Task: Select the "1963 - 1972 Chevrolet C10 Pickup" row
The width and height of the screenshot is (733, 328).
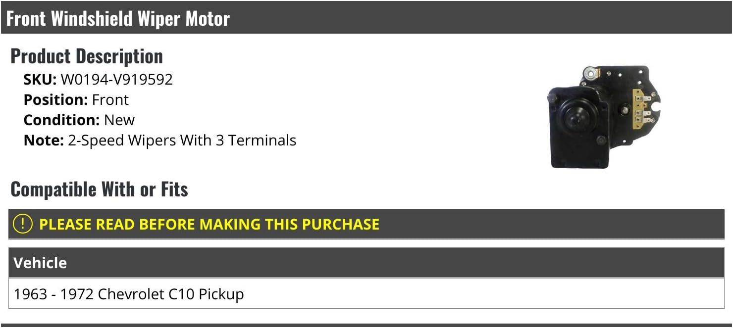Action: click(x=129, y=294)
